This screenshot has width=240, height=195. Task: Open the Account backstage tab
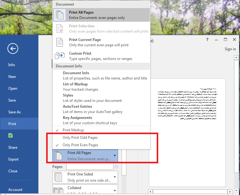[19, 190]
